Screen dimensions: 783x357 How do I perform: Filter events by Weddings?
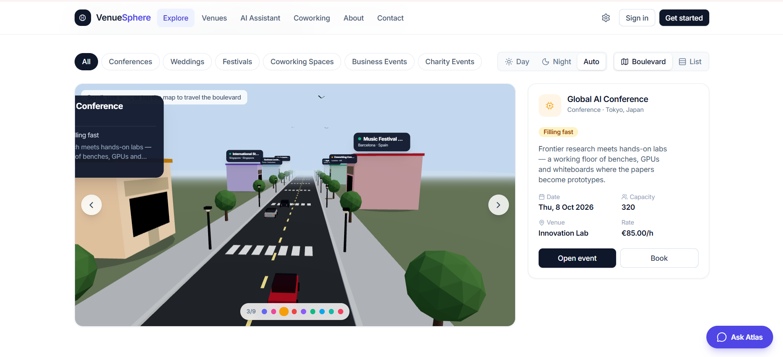pos(187,62)
